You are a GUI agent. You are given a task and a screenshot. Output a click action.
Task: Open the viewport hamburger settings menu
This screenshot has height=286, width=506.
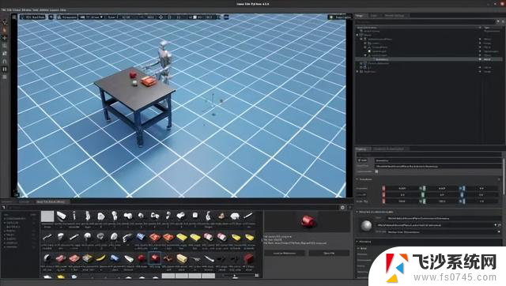(14, 17)
